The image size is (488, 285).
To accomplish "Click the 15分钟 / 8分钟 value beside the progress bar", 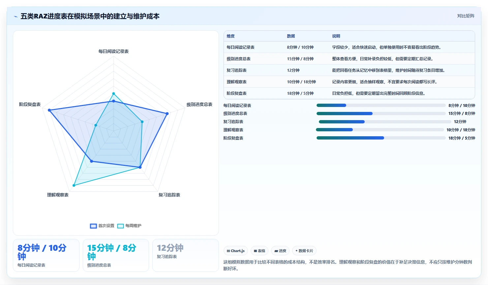I will 462,114.
